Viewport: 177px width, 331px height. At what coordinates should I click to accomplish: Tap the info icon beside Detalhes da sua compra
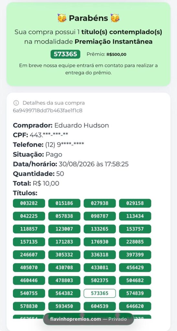pos(16,103)
